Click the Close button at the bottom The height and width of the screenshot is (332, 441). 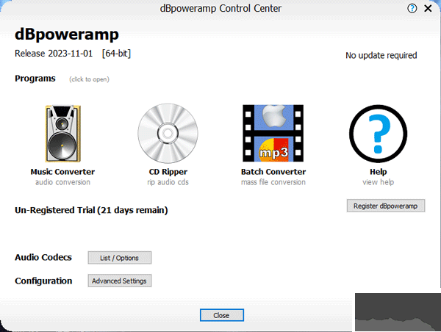[222, 315]
